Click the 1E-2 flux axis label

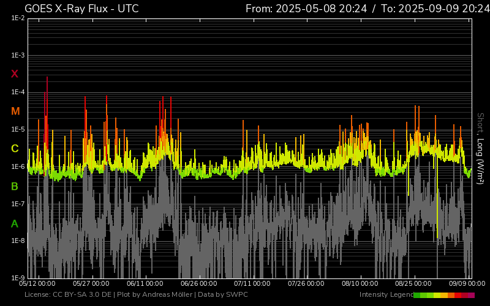(x=18, y=18)
